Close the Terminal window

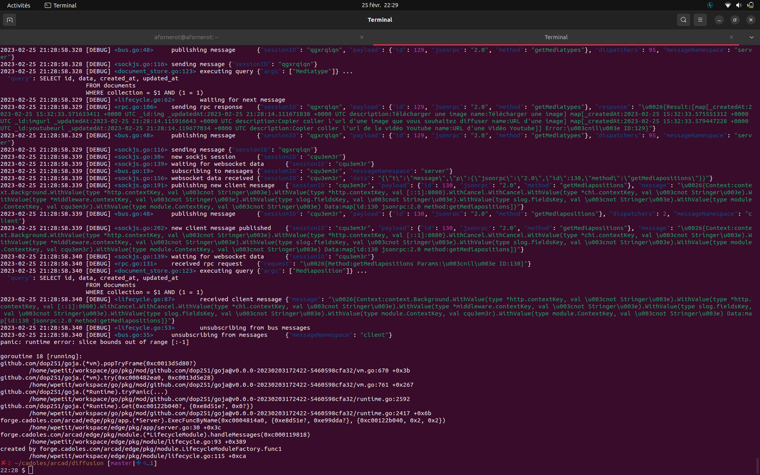coord(750,20)
